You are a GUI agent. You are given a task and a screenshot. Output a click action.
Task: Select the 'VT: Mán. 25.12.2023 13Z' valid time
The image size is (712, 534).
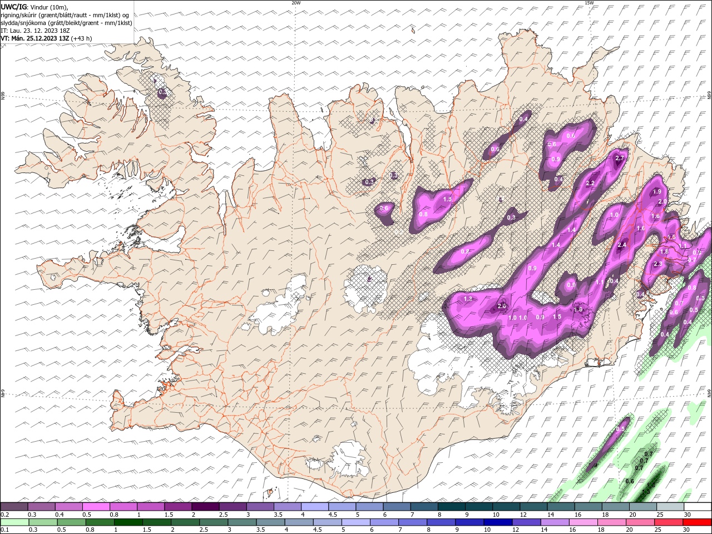(x=35, y=38)
